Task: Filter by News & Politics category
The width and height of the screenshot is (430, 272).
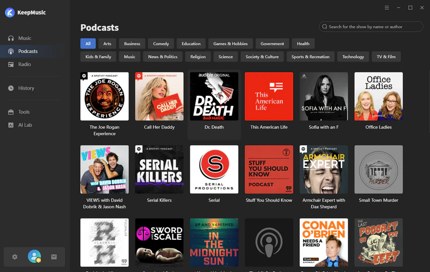Action: [x=163, y=57]
